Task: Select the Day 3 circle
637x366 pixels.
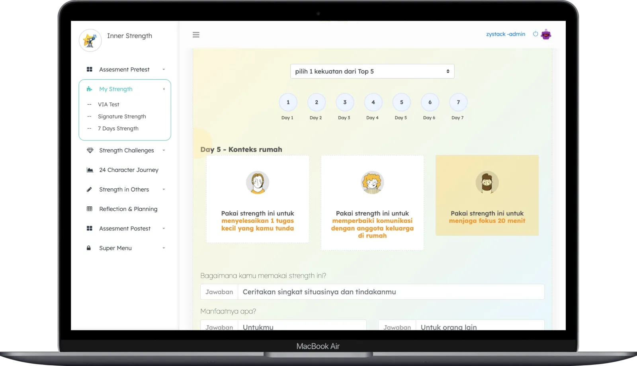Action: point(345,102)
